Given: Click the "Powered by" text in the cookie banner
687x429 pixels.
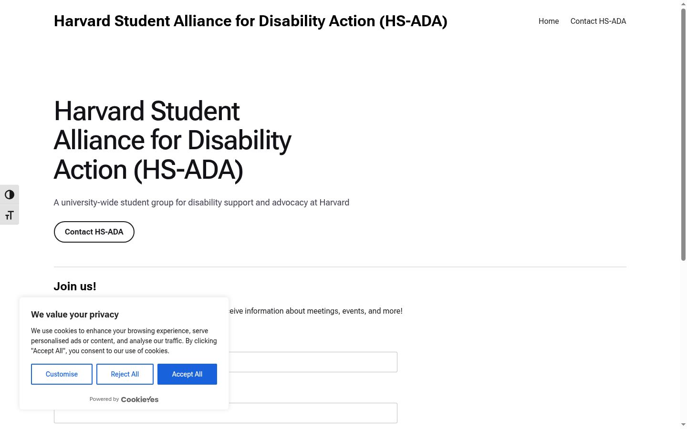Looking at the screenshot, I should point(104,399).
